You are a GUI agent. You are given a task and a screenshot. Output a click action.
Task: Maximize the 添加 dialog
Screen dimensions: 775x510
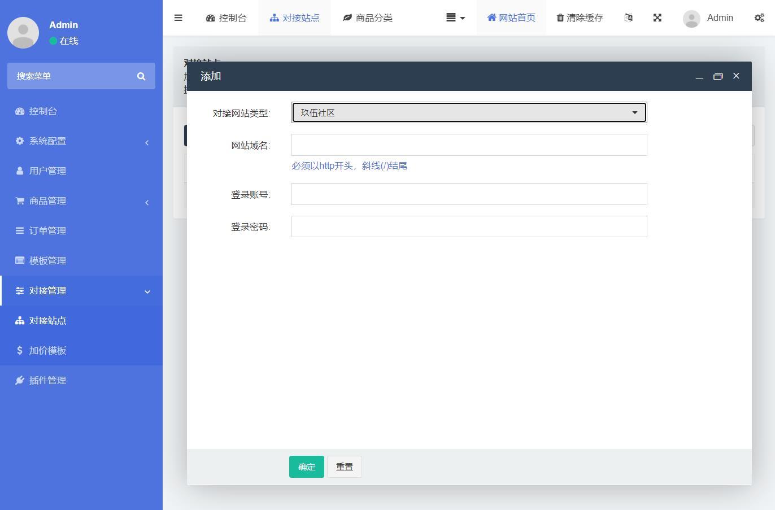(x=718, y=76)
